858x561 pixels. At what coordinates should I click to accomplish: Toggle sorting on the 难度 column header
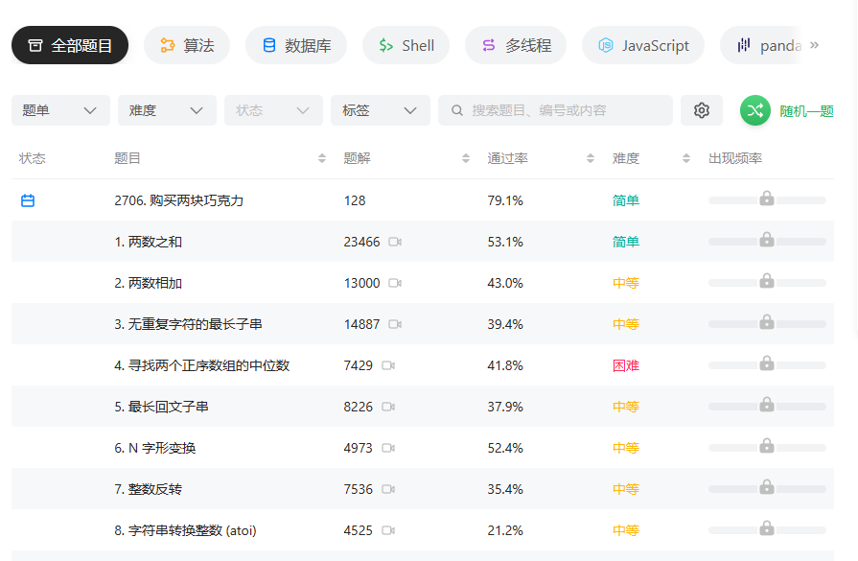[686, 158]
